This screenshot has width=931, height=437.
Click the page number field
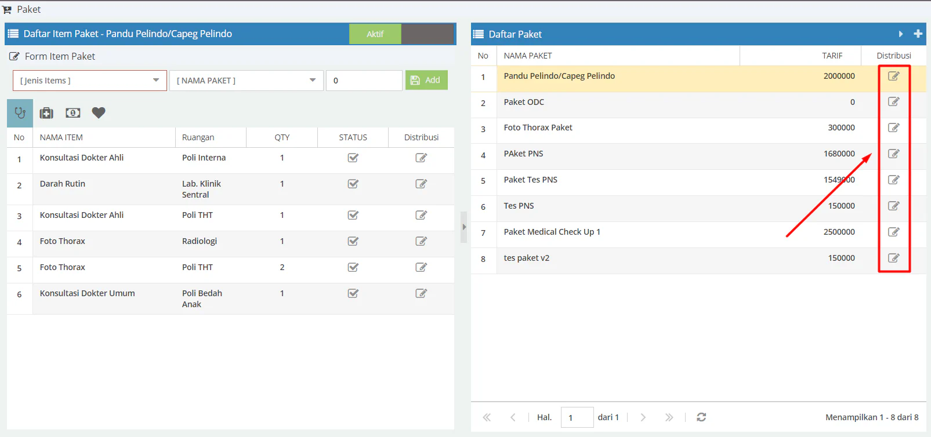click(577, 417)
